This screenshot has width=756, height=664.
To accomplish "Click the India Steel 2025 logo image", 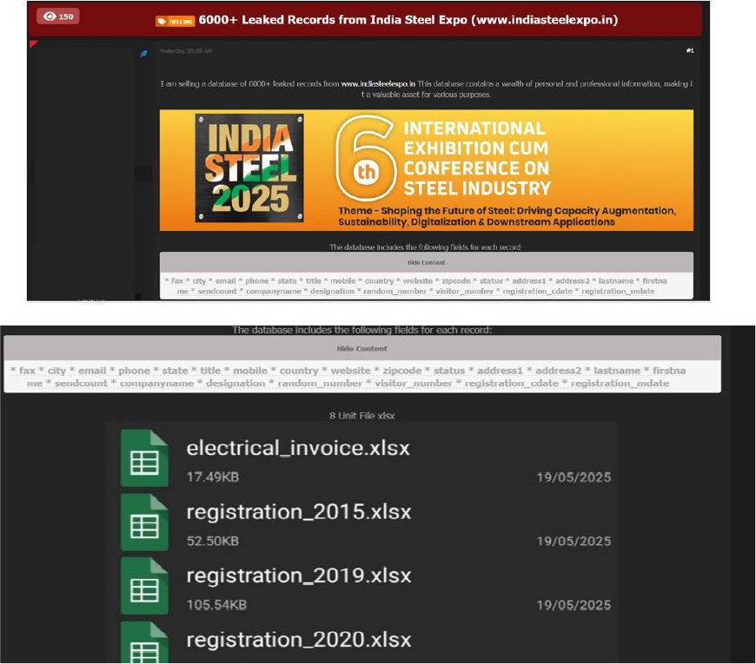I will [249, 169].
